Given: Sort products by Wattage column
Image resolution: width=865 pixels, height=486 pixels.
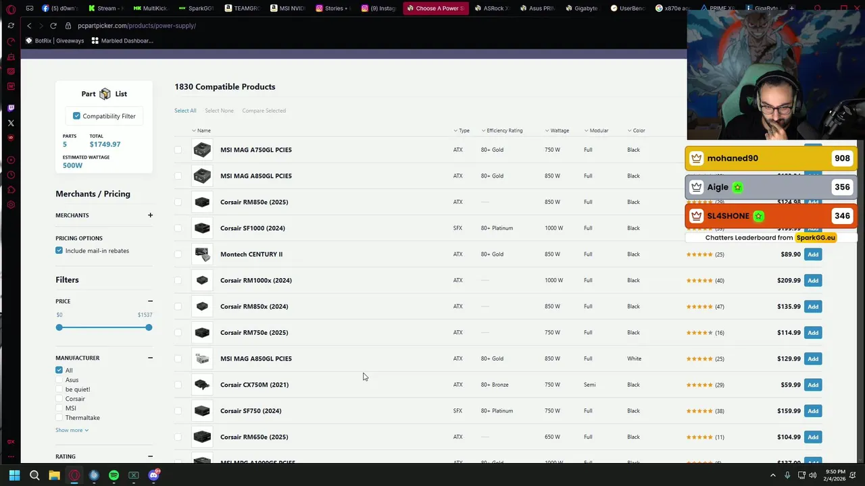Looking at the screenshot, I should click(x=559, y=130).
